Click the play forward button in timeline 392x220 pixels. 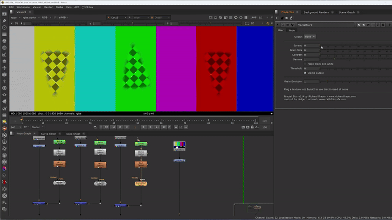point(144,127)
